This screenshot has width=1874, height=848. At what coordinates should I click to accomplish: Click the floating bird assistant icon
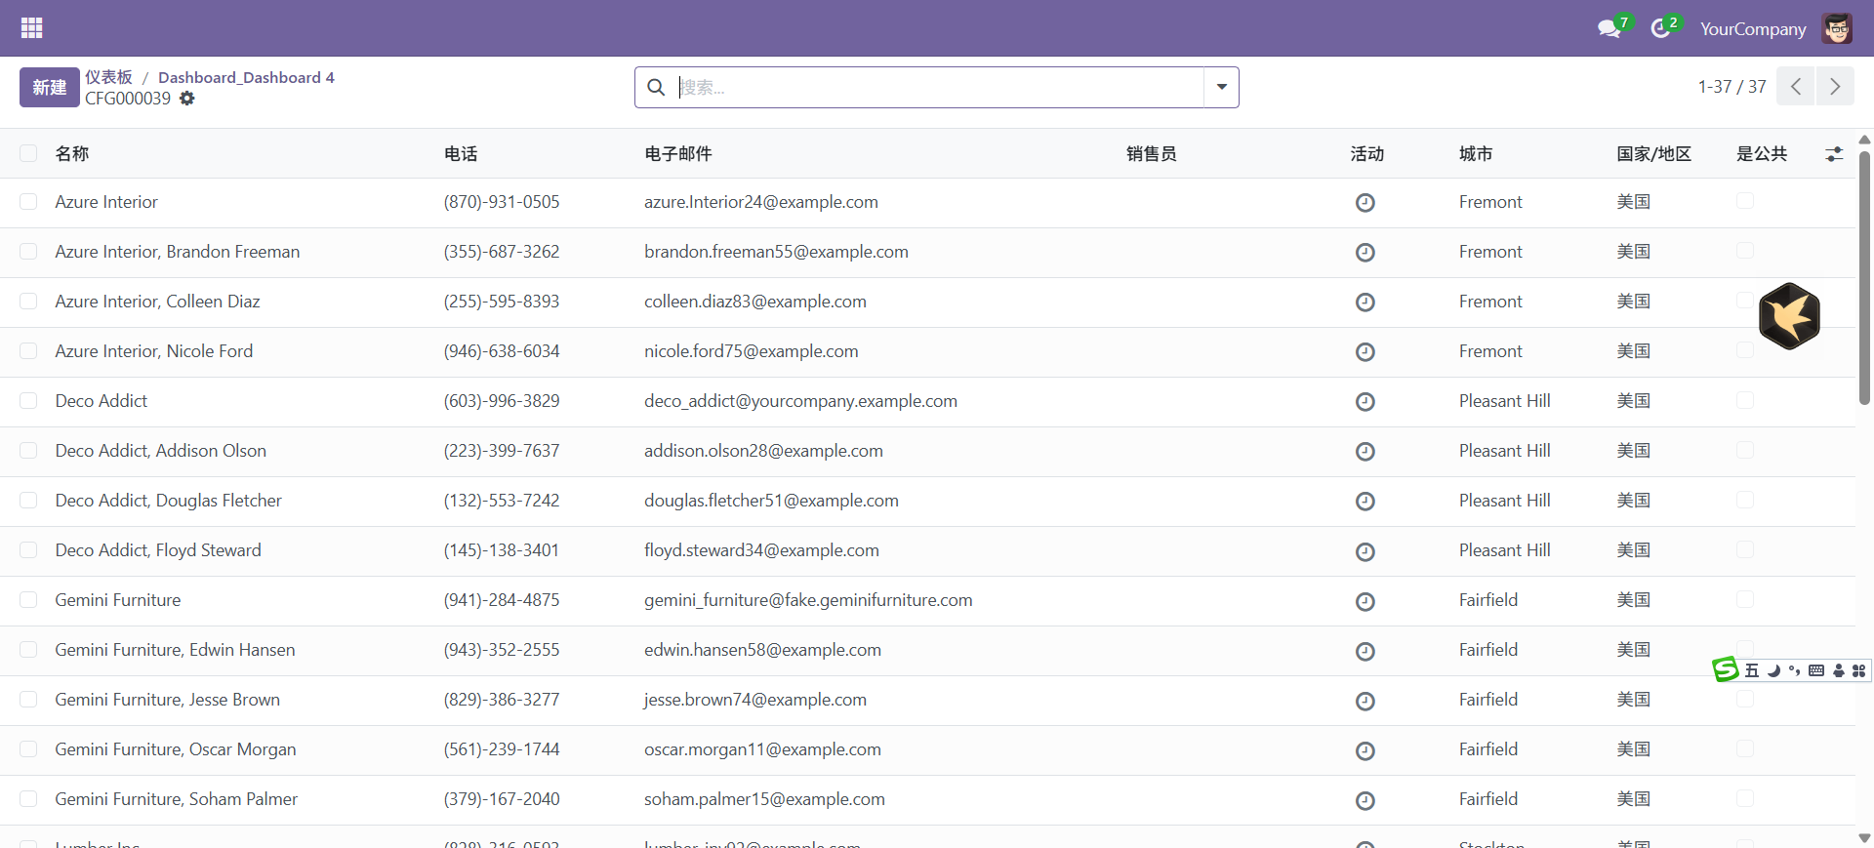pyautogui.click(x=1788, y=316)
